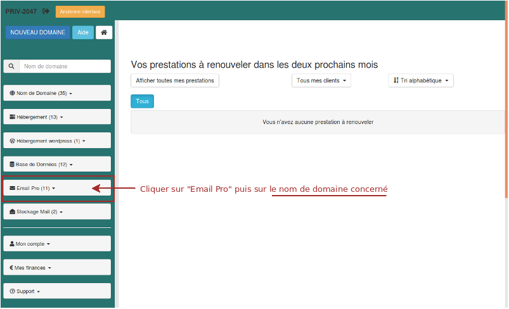This screenshot has width=509, height=309.
Task: Click Afficher toutes mes prestations
Action: 175,80
